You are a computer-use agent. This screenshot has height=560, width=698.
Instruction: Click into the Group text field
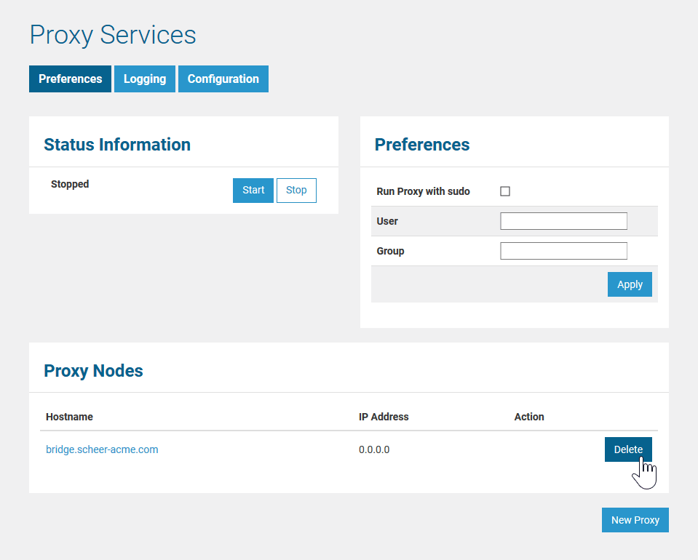[563, 251]
